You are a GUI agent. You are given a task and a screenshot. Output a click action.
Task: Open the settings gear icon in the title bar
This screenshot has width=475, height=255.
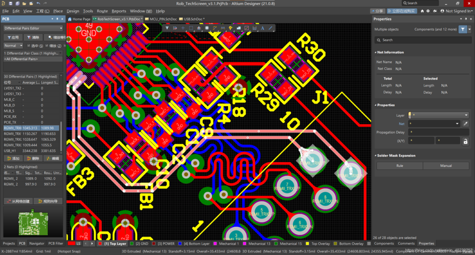tap(428, 11)
